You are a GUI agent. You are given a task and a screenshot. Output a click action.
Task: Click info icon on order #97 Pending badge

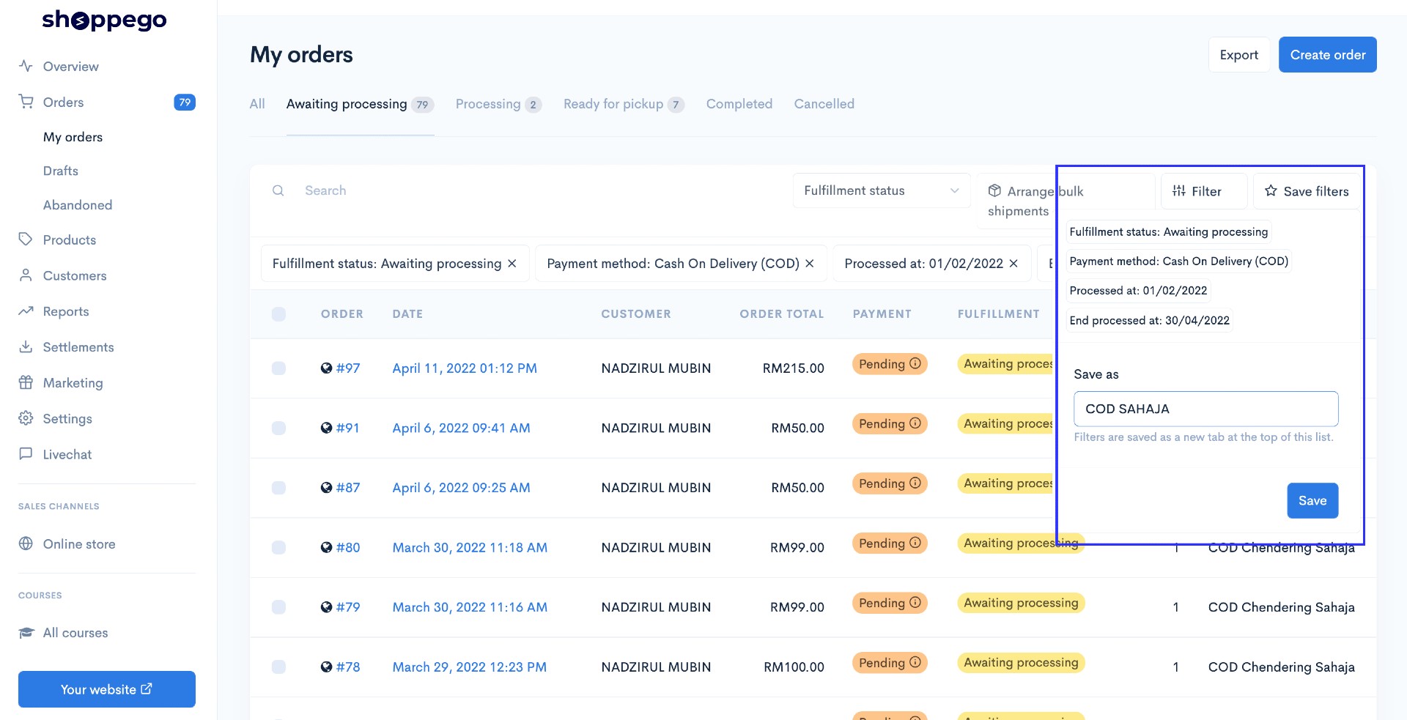tap(915, 363)
